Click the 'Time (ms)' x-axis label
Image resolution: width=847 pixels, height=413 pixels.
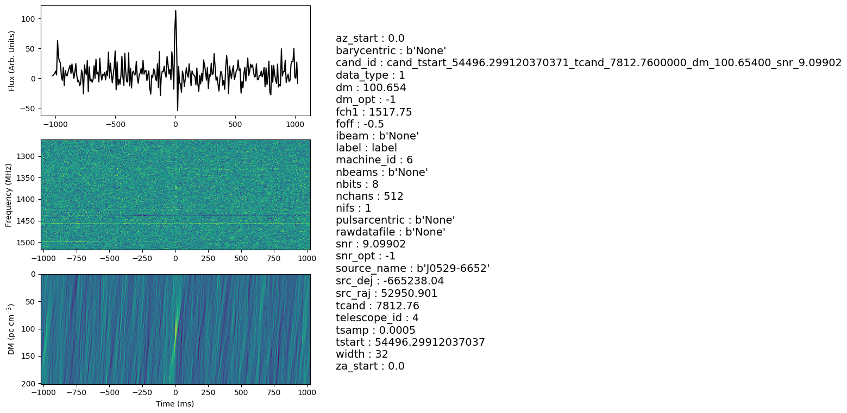pyautogui.click(x=175, y=404)
